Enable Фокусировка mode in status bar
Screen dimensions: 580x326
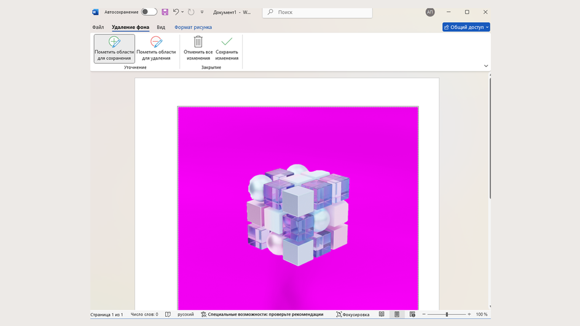tap(353, 314)
